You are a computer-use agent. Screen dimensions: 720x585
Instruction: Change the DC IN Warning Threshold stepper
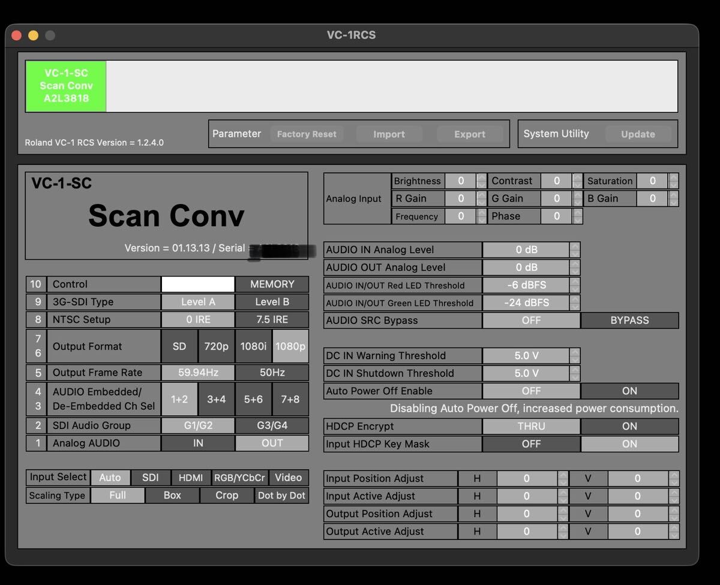(x=575, y=355)
